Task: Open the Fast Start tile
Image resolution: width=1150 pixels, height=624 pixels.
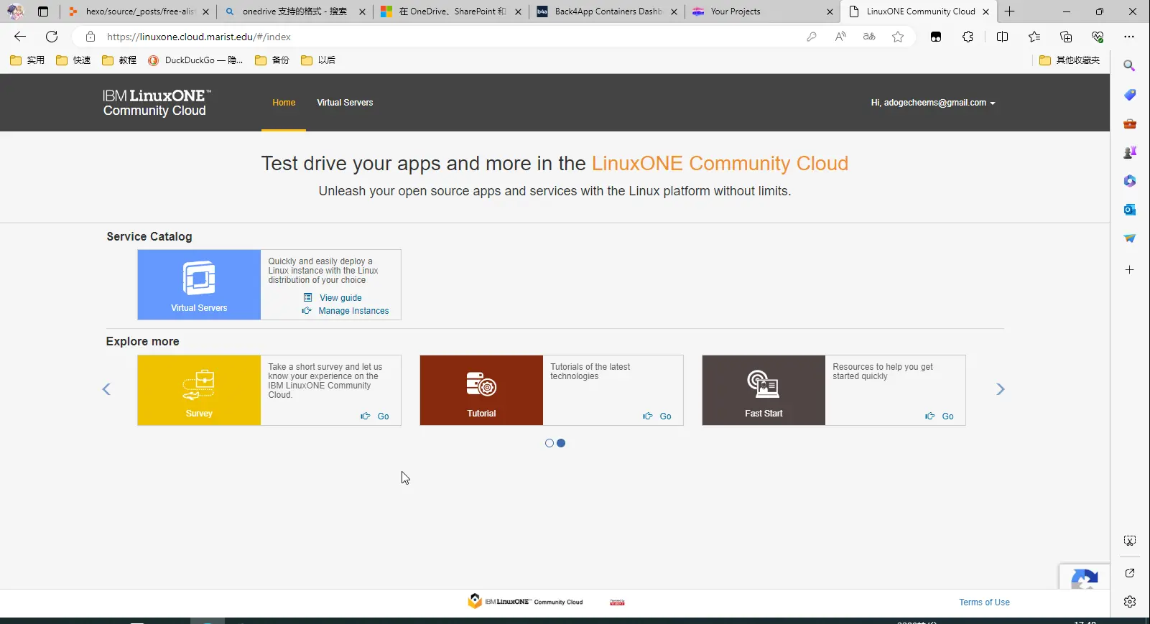Action: coord(764,390)
